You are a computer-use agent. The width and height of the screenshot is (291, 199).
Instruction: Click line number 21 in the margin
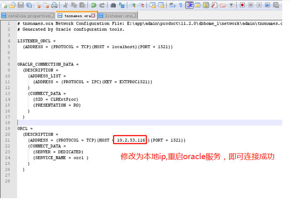(7, 140)
